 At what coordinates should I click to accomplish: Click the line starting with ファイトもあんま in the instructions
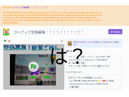pyautogui.click(x=89, y=66)
